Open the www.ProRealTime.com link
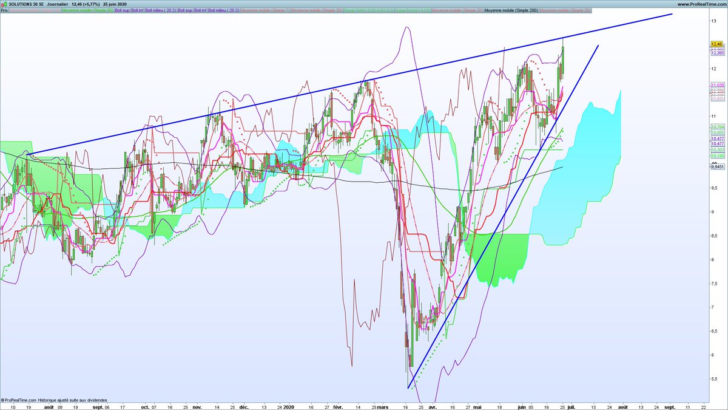 tap(701, 4)
